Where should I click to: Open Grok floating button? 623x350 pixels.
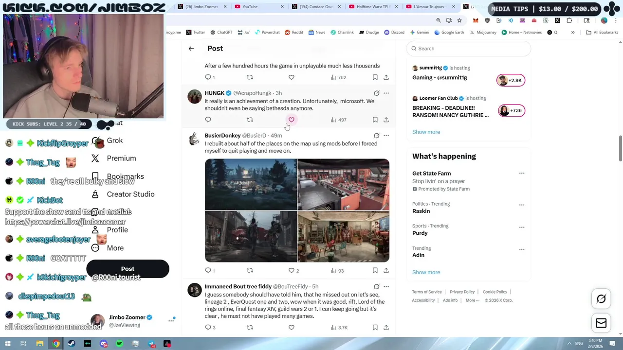click(601, 299)
